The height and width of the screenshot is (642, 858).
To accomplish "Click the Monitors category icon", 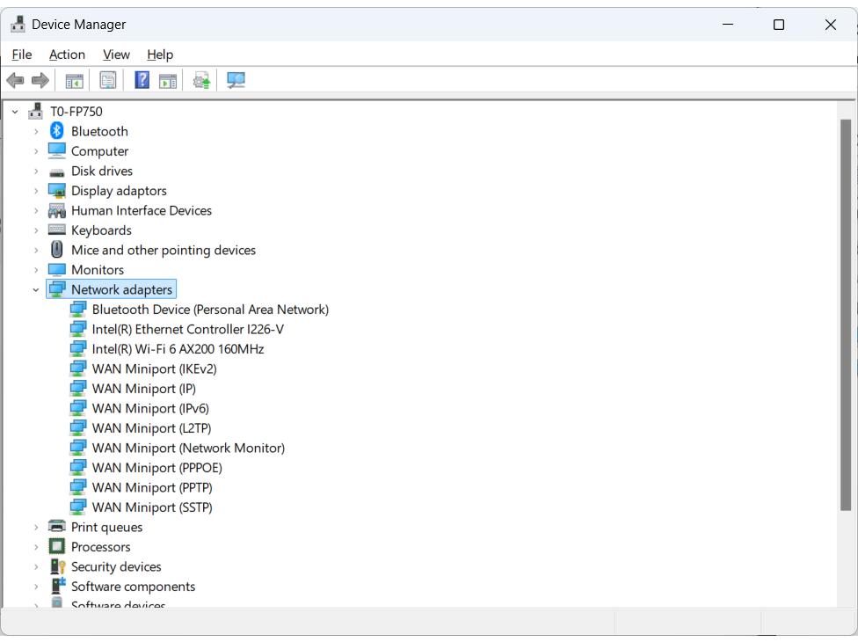I will pyautogui.click(x=56, y=270).
